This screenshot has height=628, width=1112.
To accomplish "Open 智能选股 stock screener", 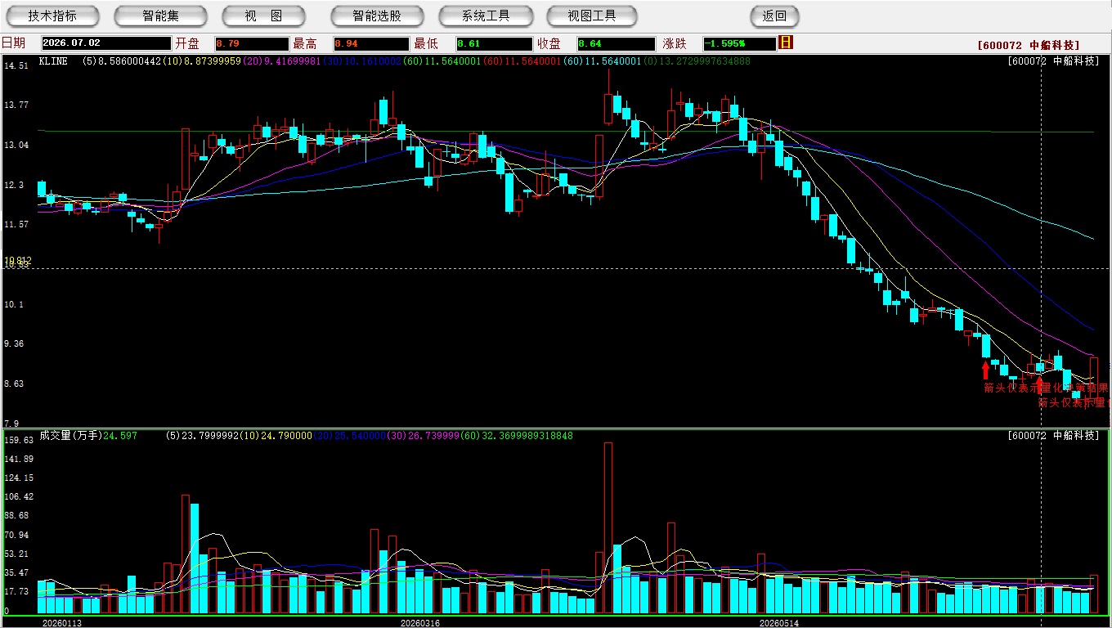I will tap(377, 16).
